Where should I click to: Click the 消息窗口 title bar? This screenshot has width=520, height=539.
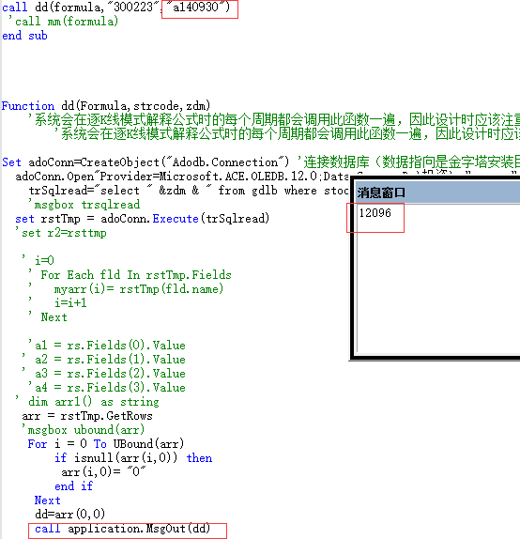point(437,192)
